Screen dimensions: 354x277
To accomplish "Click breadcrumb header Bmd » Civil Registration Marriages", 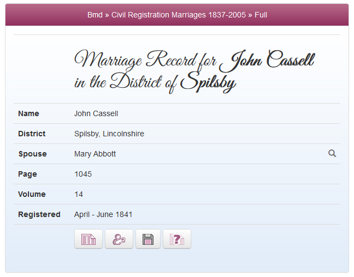I will pos(177,15).
